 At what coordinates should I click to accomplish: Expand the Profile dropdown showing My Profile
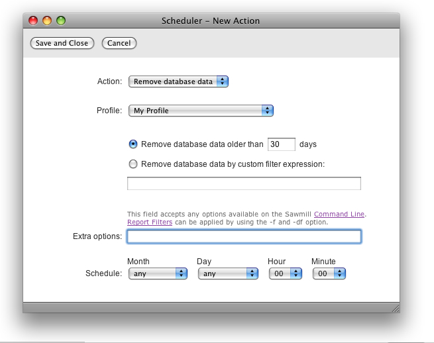201,111
